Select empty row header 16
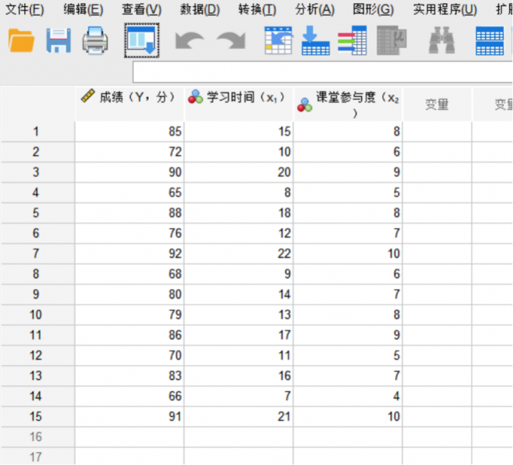513x465 pixels. click(38, 437)
